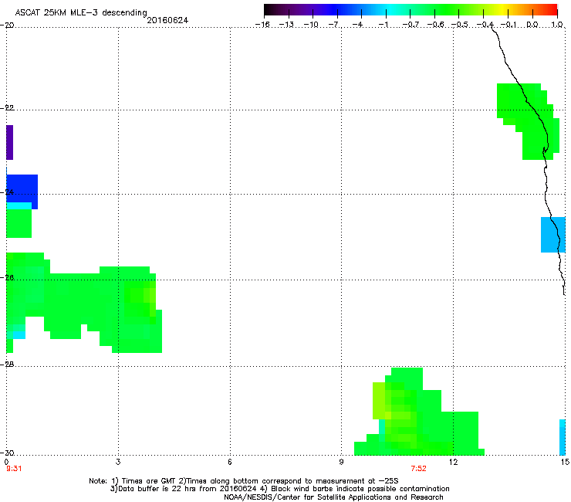Click the 'Note: 1) Times are GMT' line

click(x=243, y=481)
